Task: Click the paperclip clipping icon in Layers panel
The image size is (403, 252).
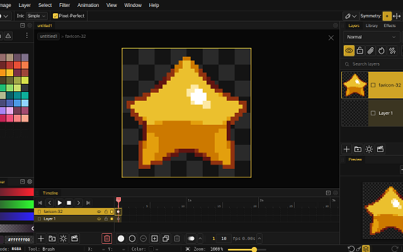Action: [370, 50]
